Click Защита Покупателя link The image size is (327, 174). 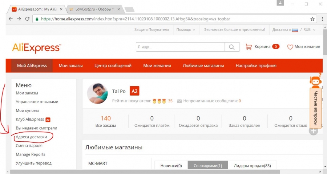click(x=152, y=29)
